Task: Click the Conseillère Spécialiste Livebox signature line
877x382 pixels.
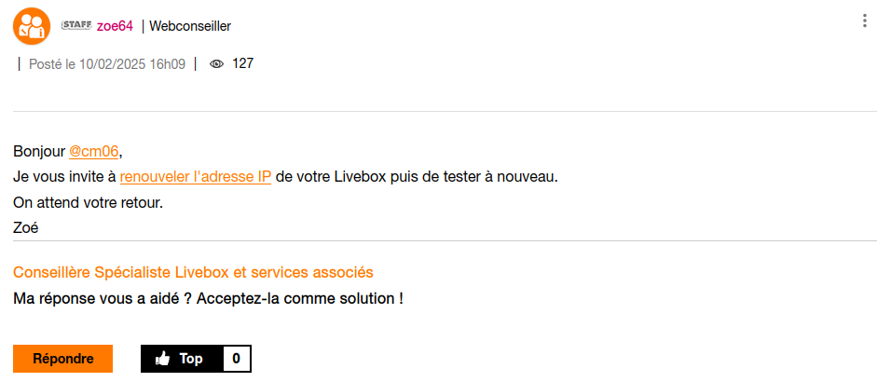Action: click(x=193, y=272)
